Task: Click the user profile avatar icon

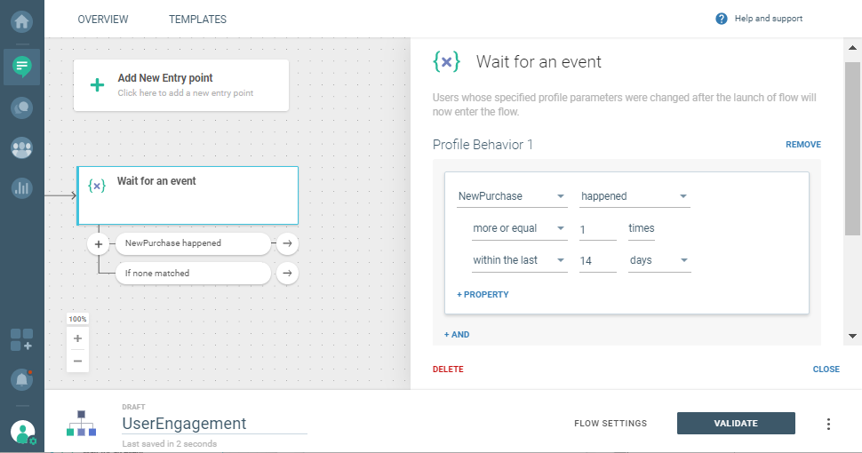Action: pyautogui.click(x=22, y=432)
